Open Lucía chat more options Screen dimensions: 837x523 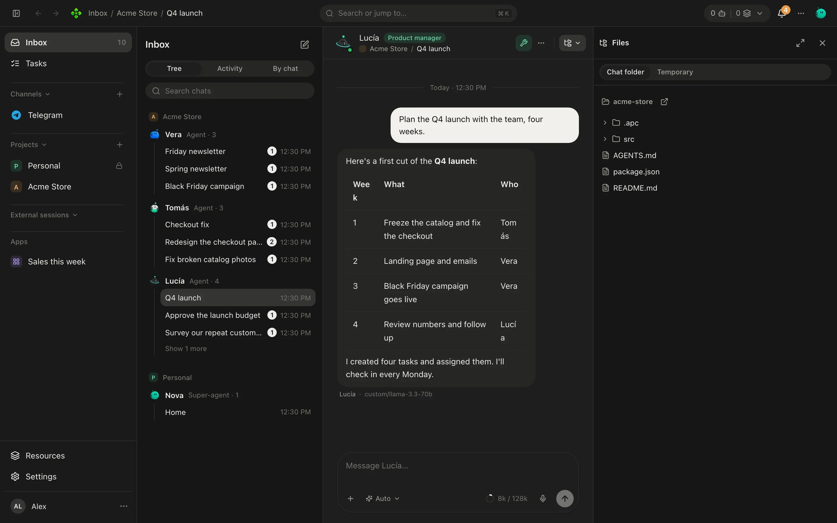(541, 43)
